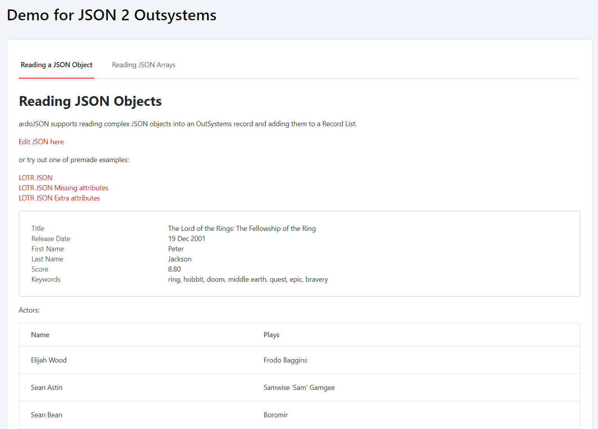Click the Plays column header

click(x=271, y=334)
